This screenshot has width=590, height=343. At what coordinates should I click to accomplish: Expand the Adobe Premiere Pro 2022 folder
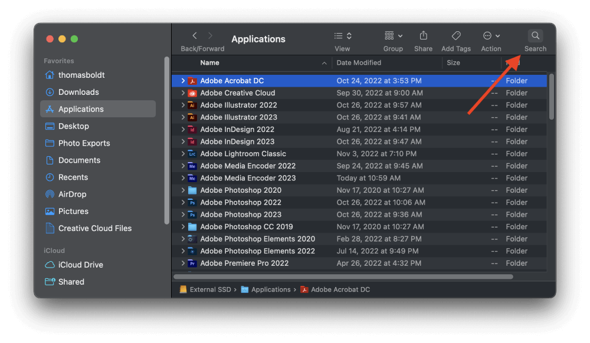(183, 263)
